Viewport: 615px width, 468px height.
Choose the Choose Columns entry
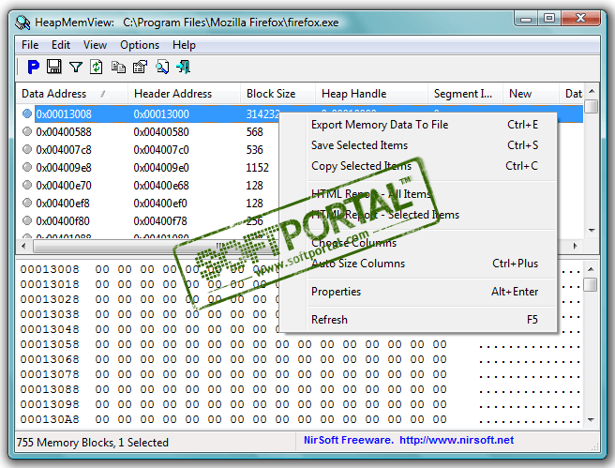[418, 243]
